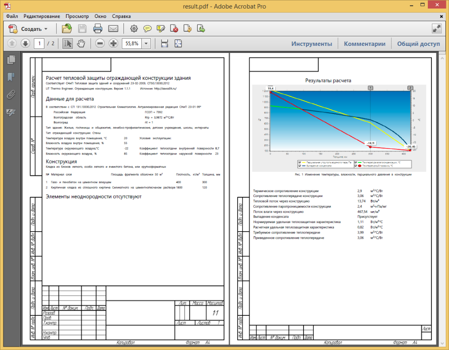Open the Инструменты pane

(x=312, y=44)
